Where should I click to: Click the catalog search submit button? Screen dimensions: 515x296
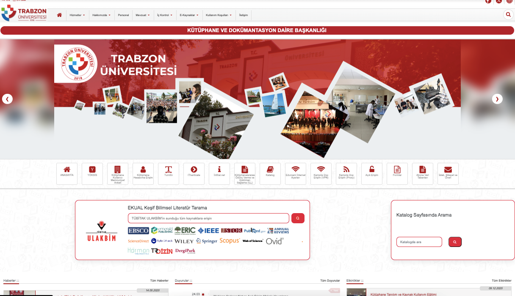point(455,242)
